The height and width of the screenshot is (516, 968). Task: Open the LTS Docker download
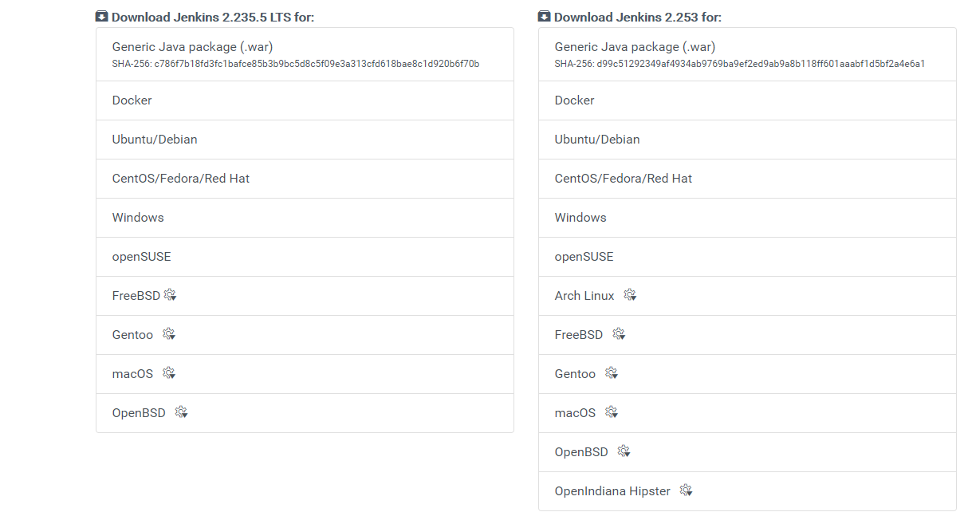coord(305,100)
